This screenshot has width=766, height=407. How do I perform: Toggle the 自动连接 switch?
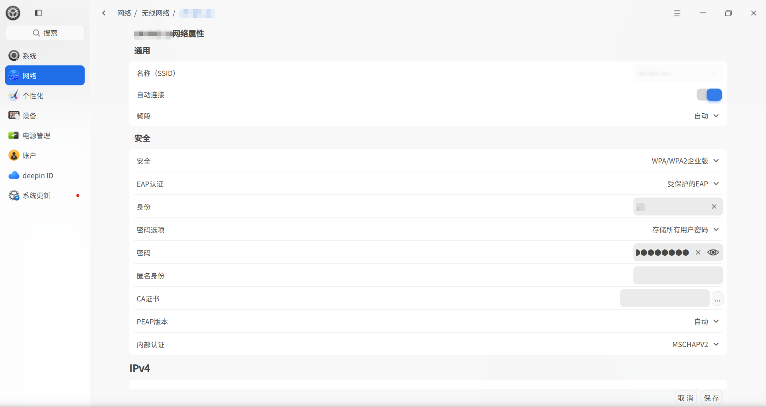709,95
